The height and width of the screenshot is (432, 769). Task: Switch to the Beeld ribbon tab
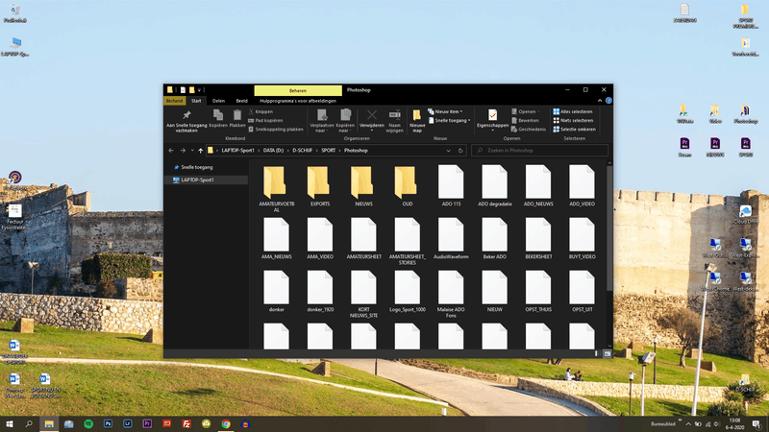pos(242,100)
